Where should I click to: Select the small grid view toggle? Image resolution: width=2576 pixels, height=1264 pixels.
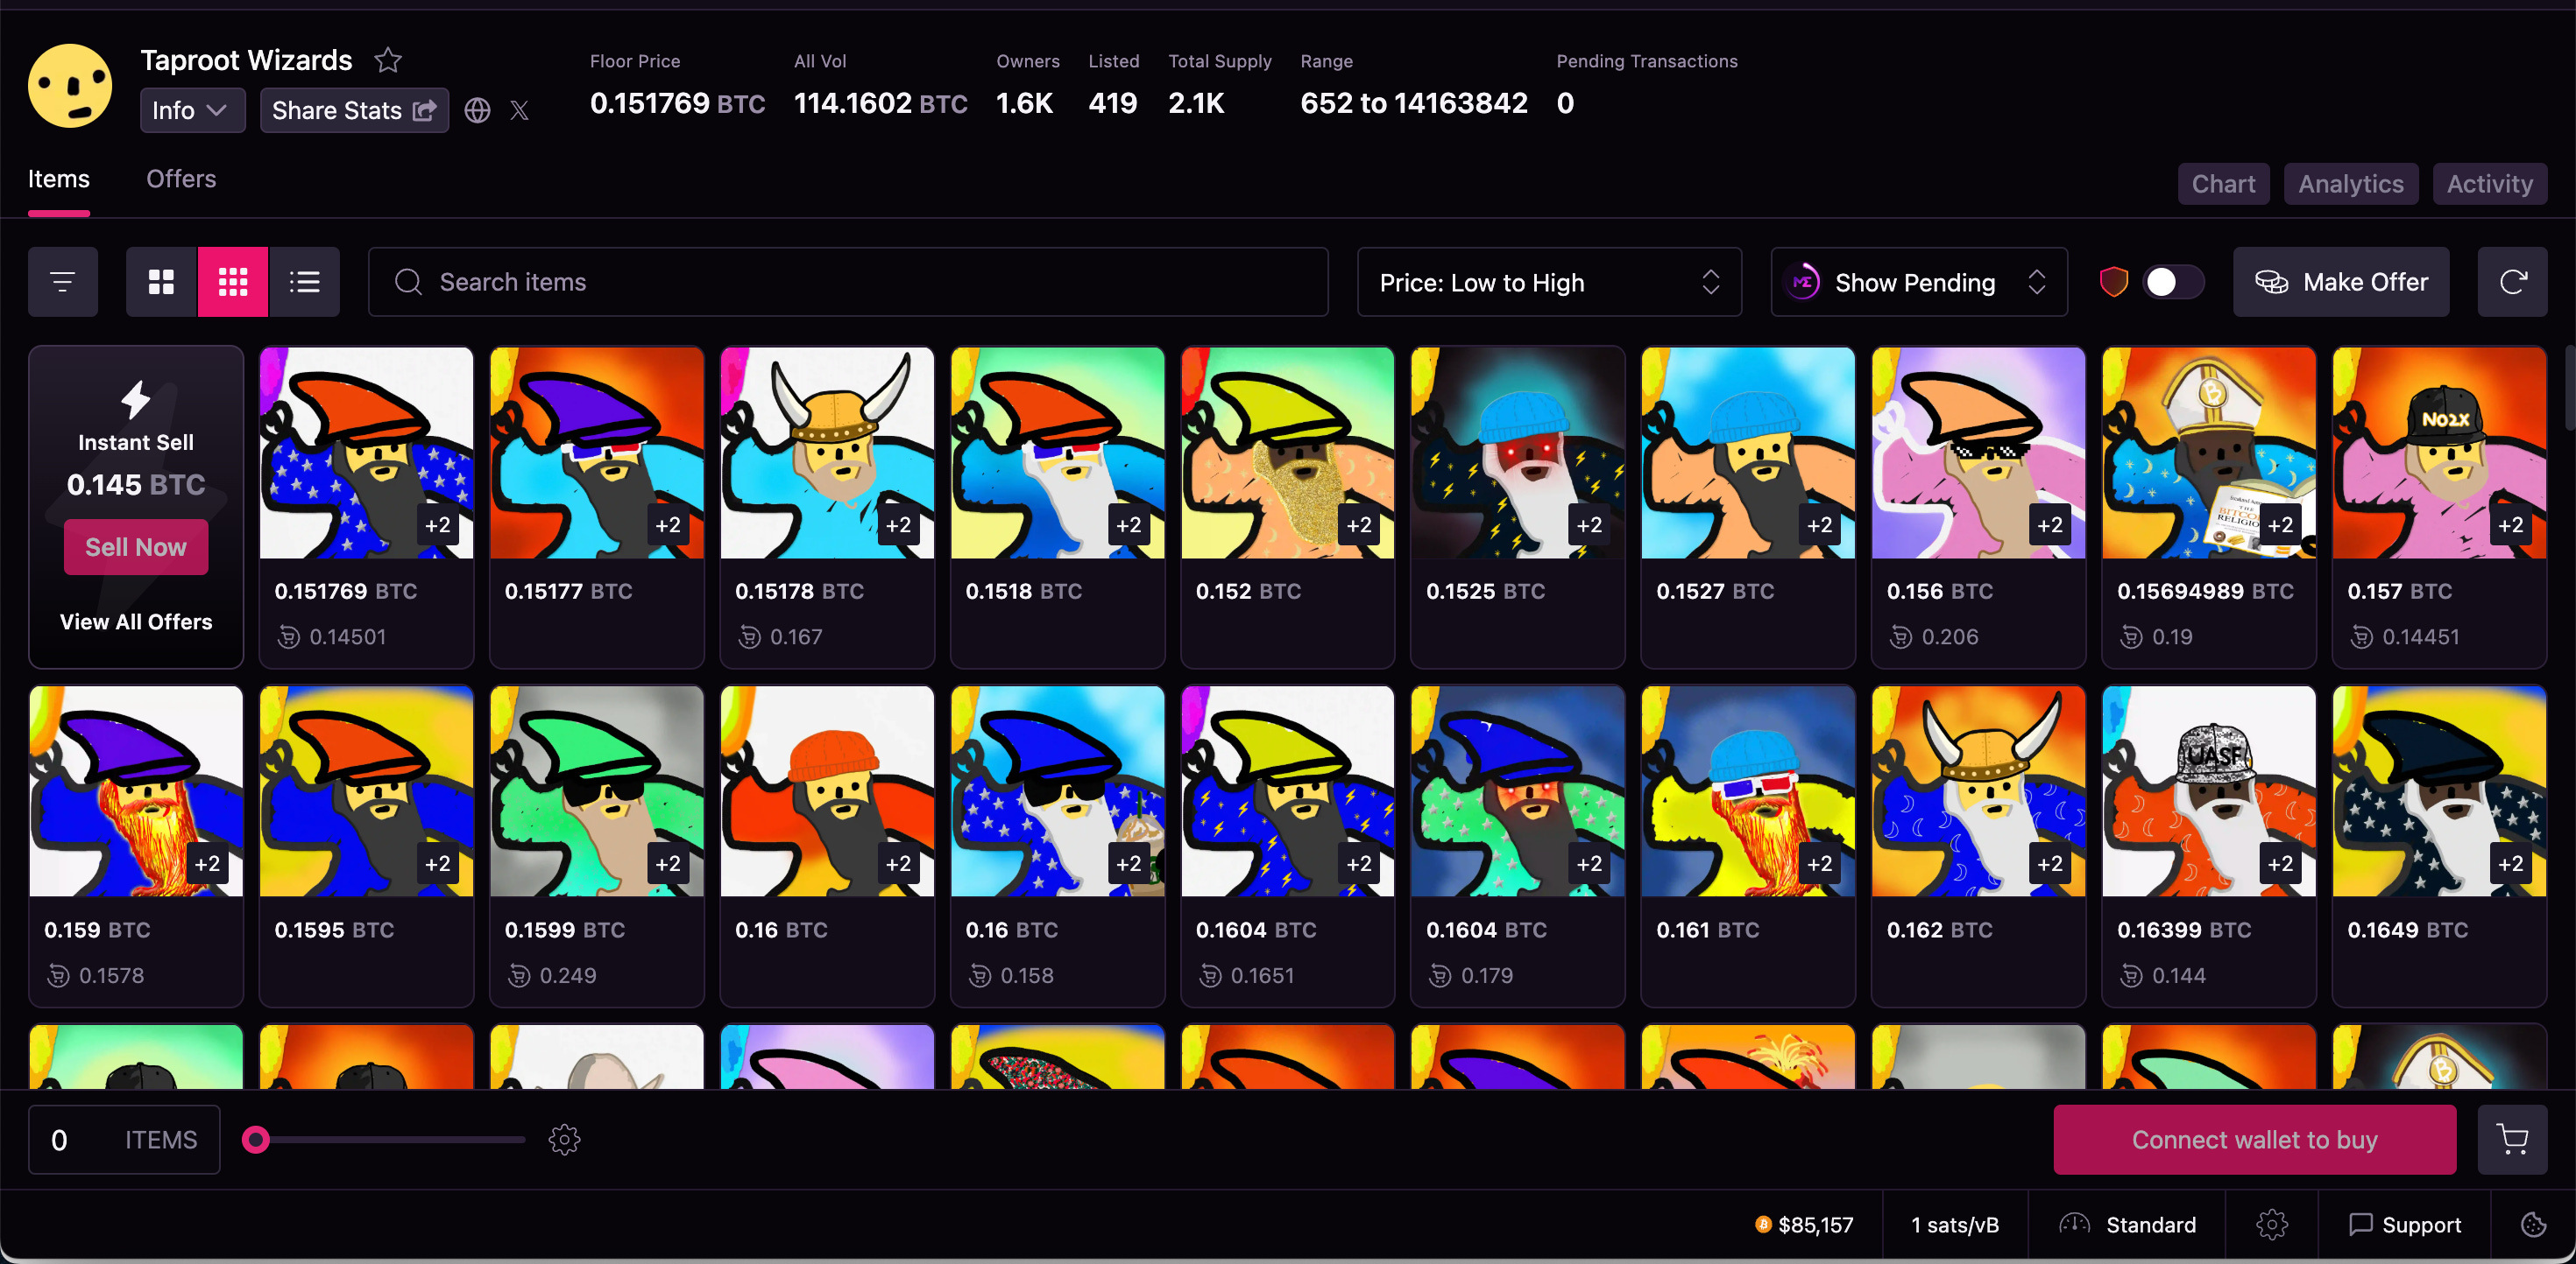pos(233,282)
